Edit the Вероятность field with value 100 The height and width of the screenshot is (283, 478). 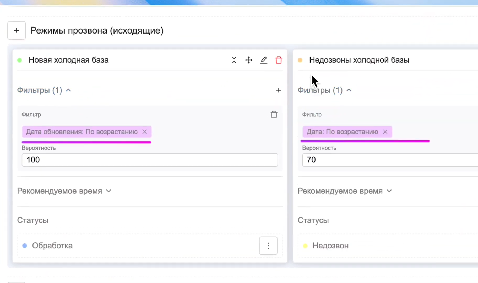150,160
